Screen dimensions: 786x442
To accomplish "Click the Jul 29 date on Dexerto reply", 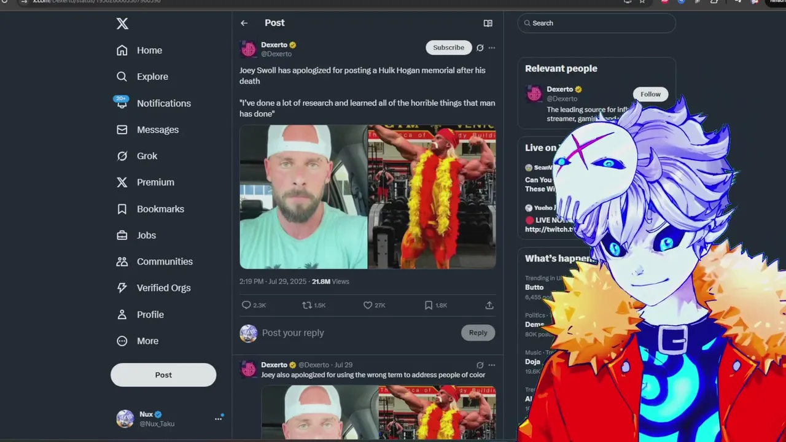I will [x=343, y=365].
